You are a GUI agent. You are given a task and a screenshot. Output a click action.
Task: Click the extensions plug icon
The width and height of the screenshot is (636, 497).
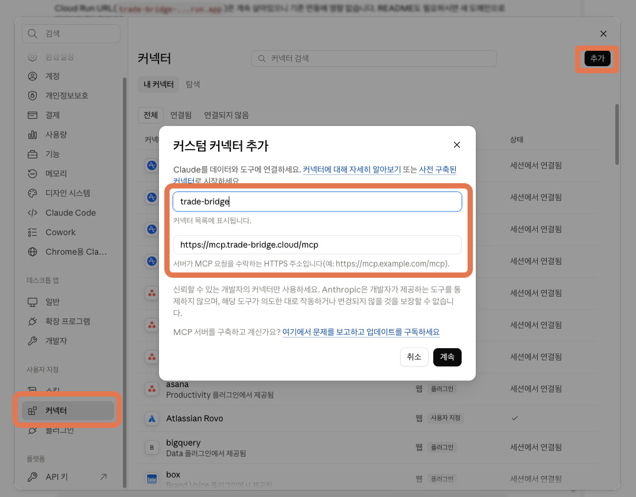[33, 321]
